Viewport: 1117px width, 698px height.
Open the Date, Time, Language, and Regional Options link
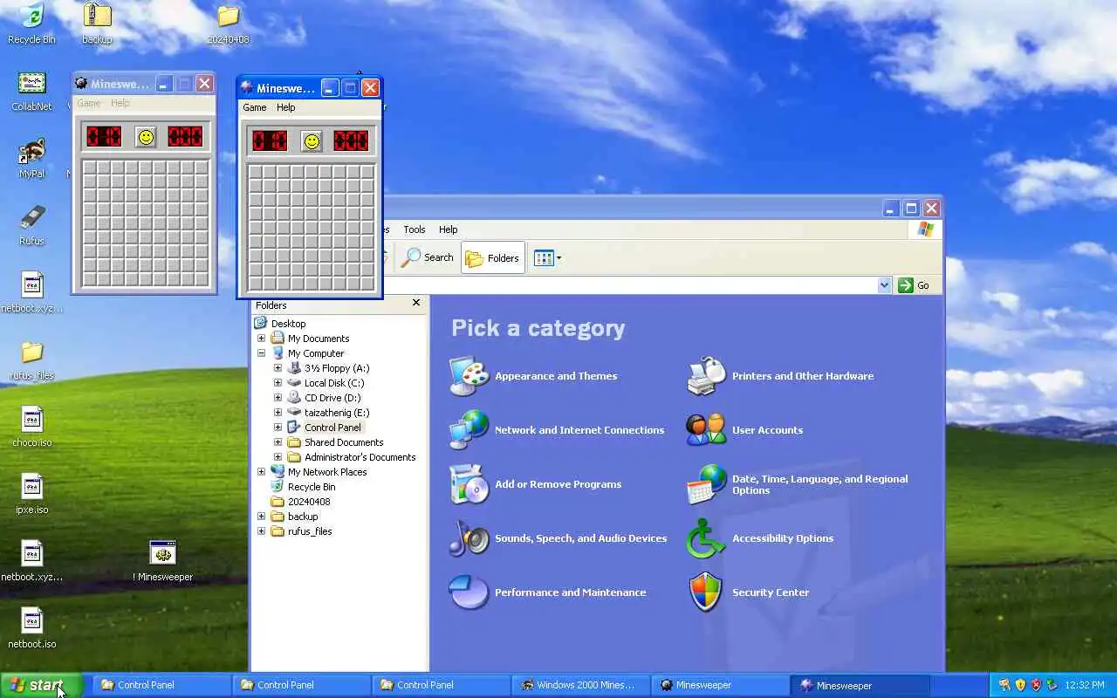819,484
